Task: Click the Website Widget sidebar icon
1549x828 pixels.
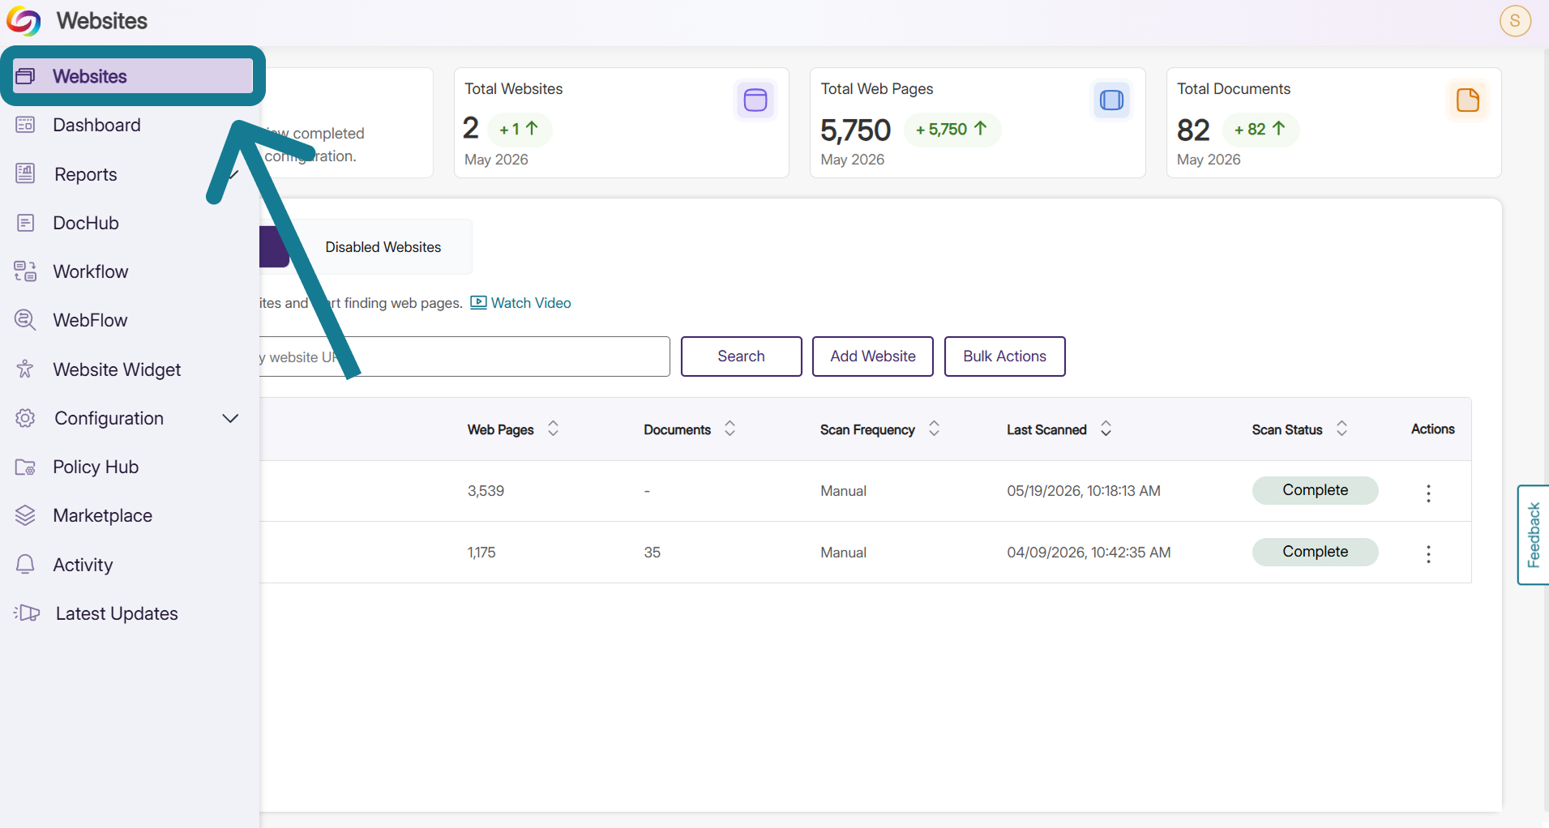Action: 25,369
